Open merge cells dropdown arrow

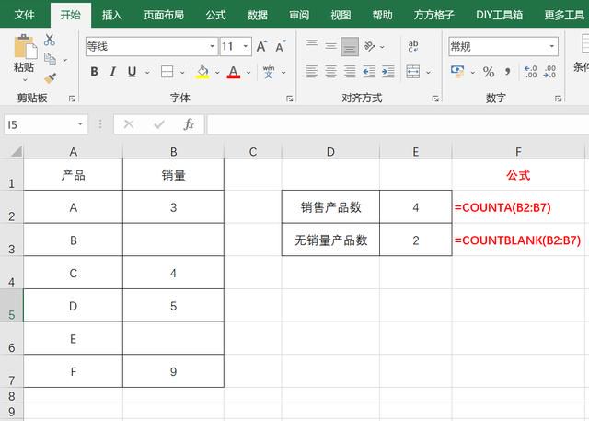tap(429, 72)
